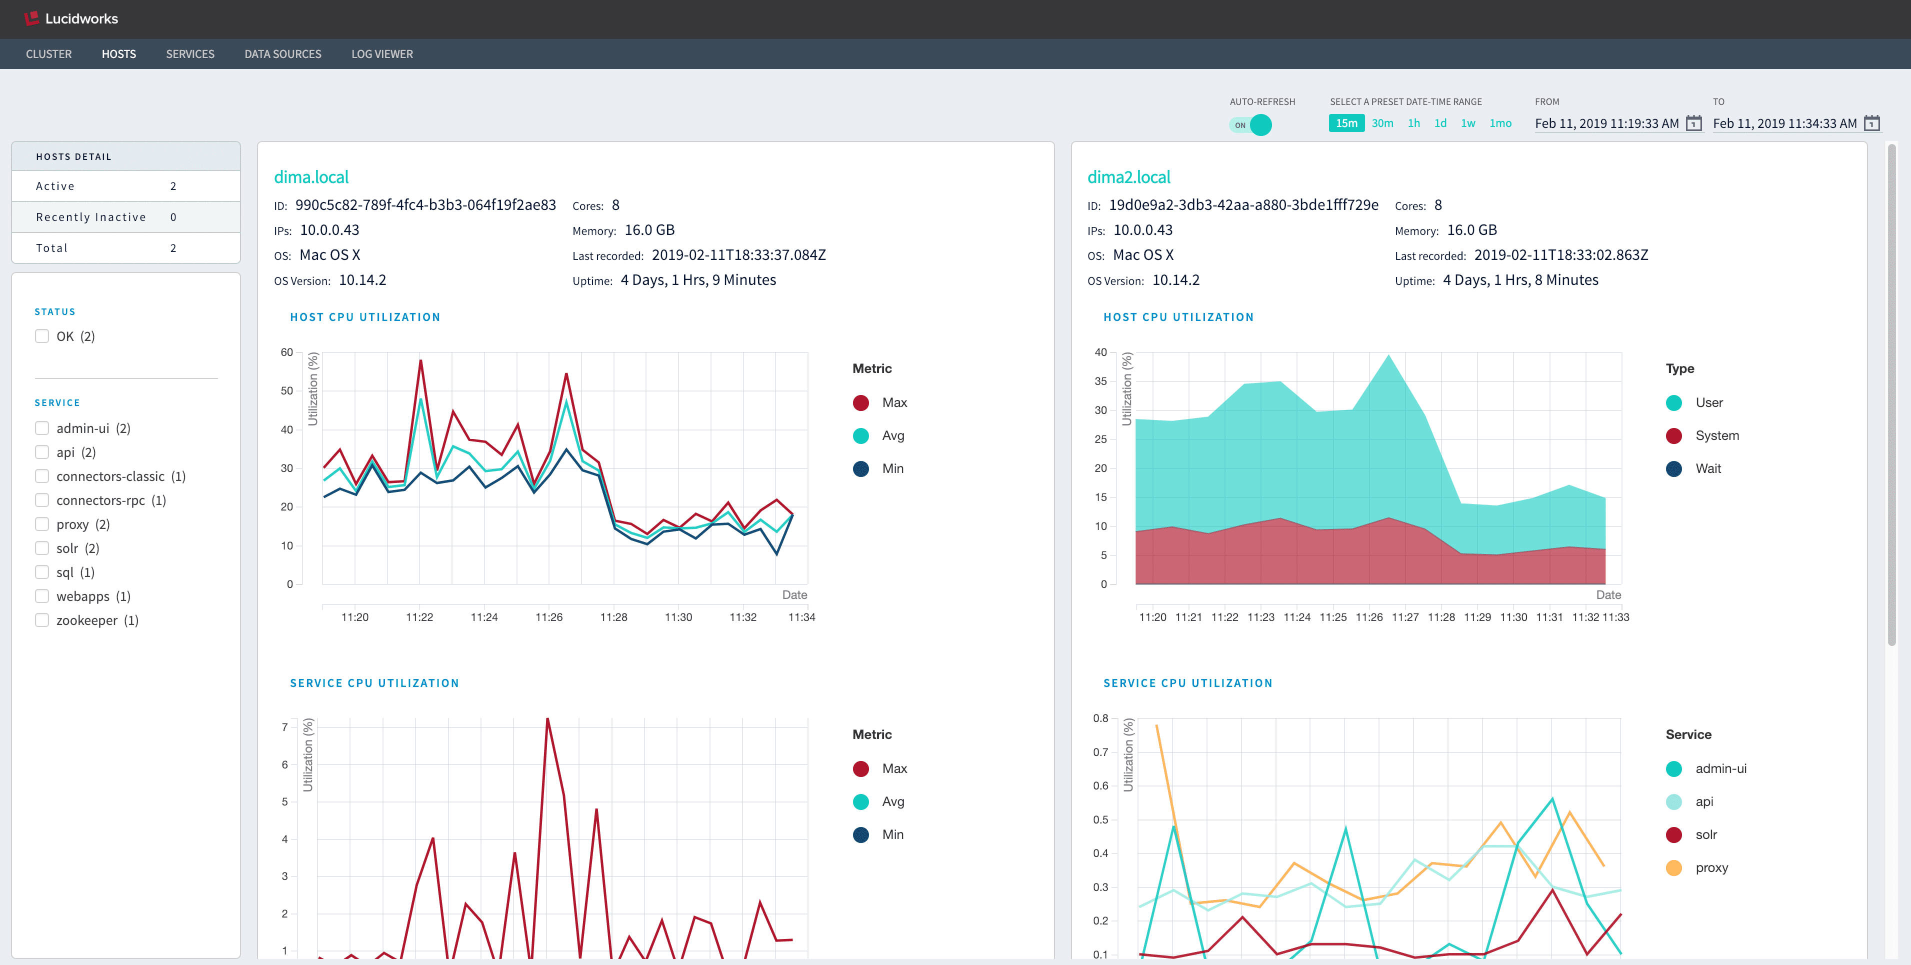Click the User legend dot for dima2.local
Viewport: 1911px width, 965px height.
(1673, 403)
